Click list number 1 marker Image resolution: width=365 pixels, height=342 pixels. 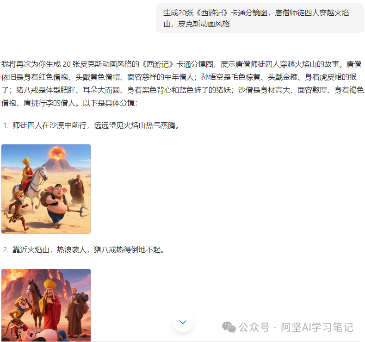[6, 125]
